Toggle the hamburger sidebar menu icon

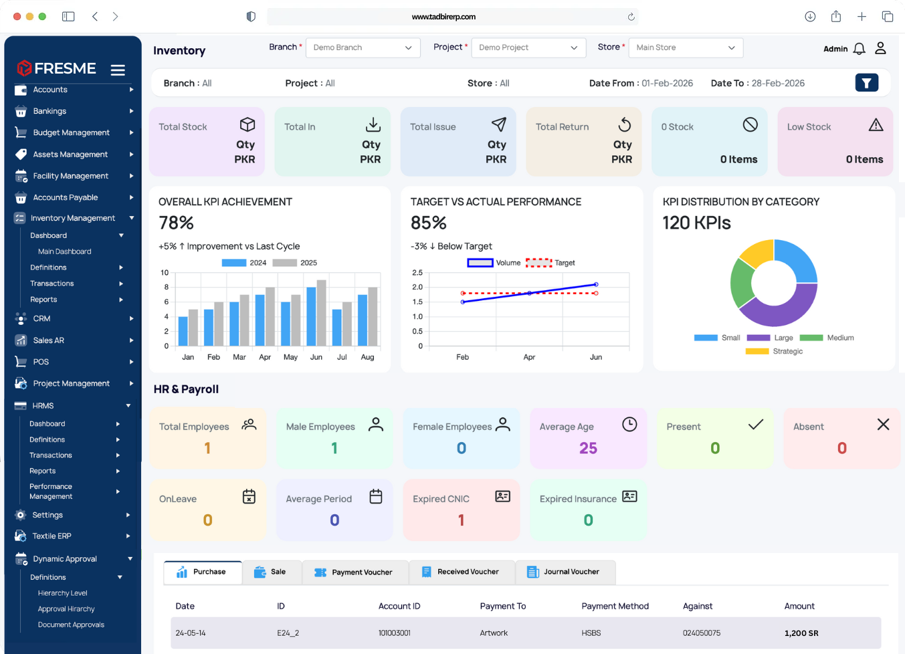[118, 70]
